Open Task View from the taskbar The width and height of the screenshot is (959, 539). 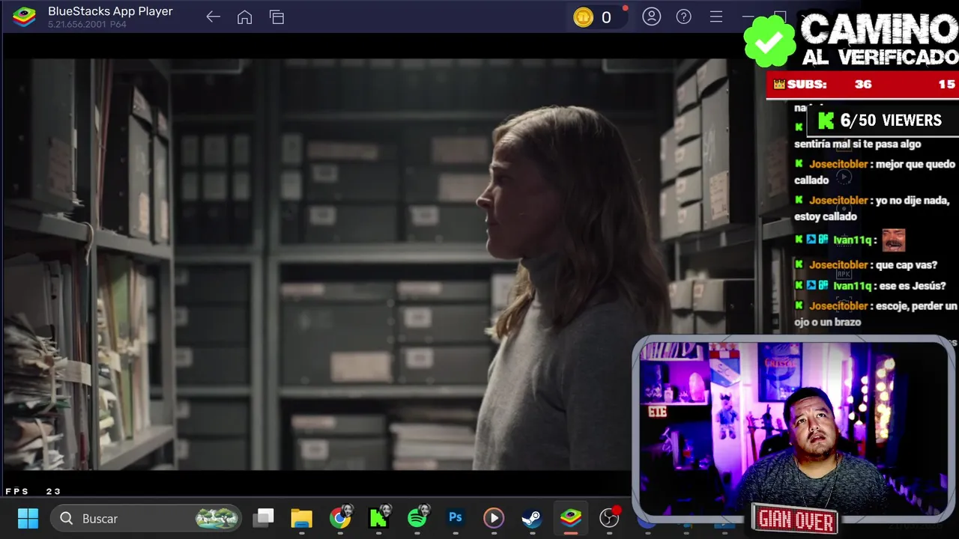[263, 518]
